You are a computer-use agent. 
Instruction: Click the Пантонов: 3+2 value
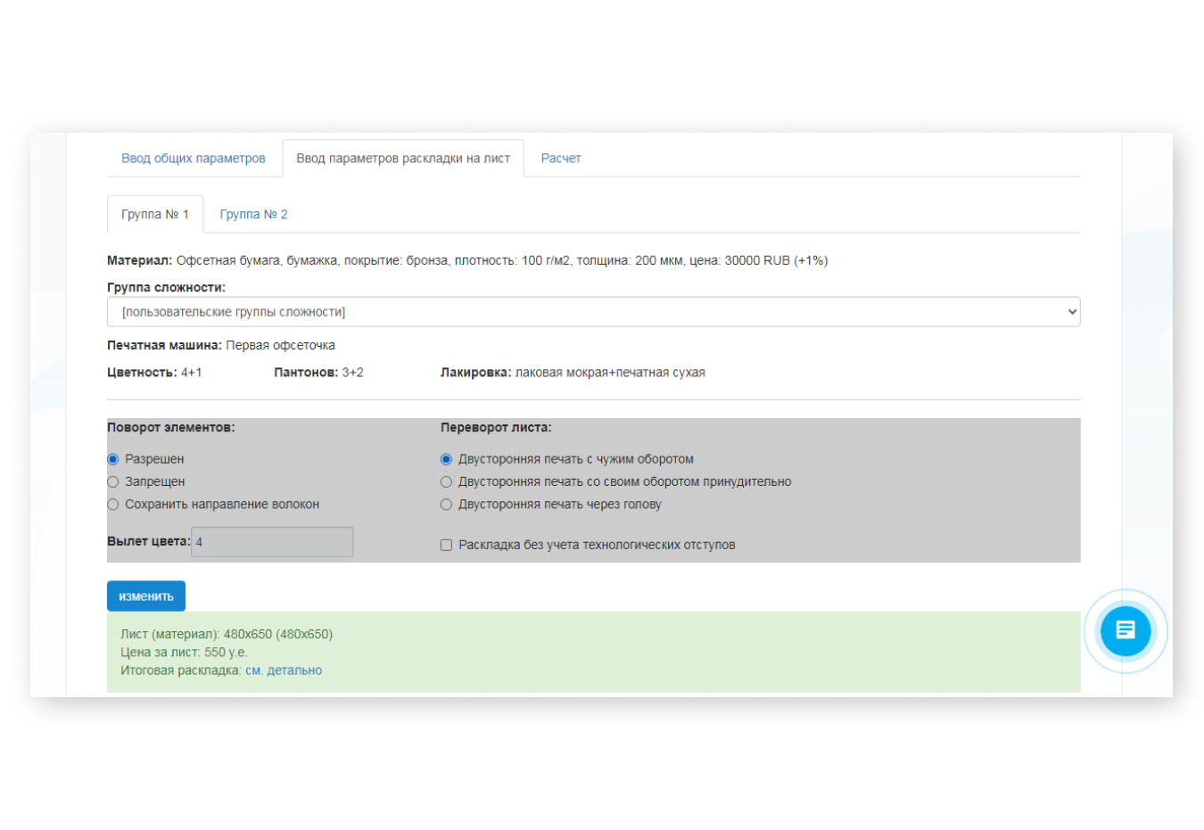coord(318,373)
